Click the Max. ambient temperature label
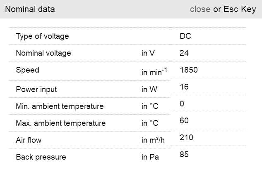 tap(60, 123)
